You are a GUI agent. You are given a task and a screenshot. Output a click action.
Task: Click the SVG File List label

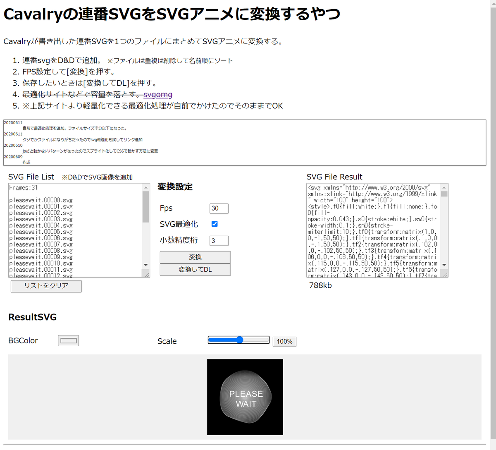[31, 177]
